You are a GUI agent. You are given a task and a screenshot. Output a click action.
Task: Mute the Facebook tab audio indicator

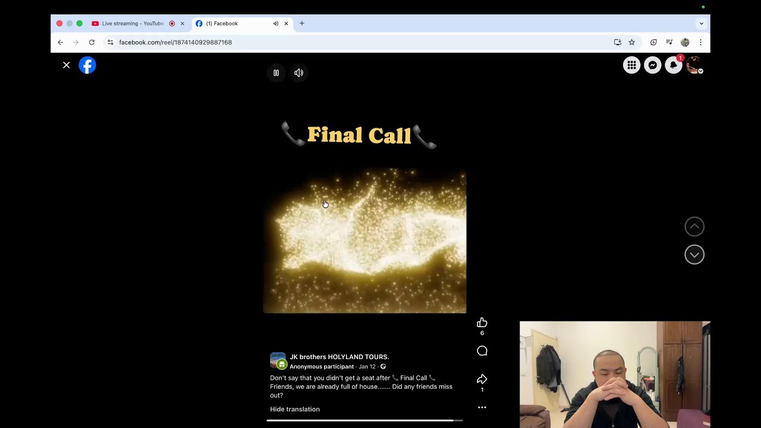click(275, 24)
